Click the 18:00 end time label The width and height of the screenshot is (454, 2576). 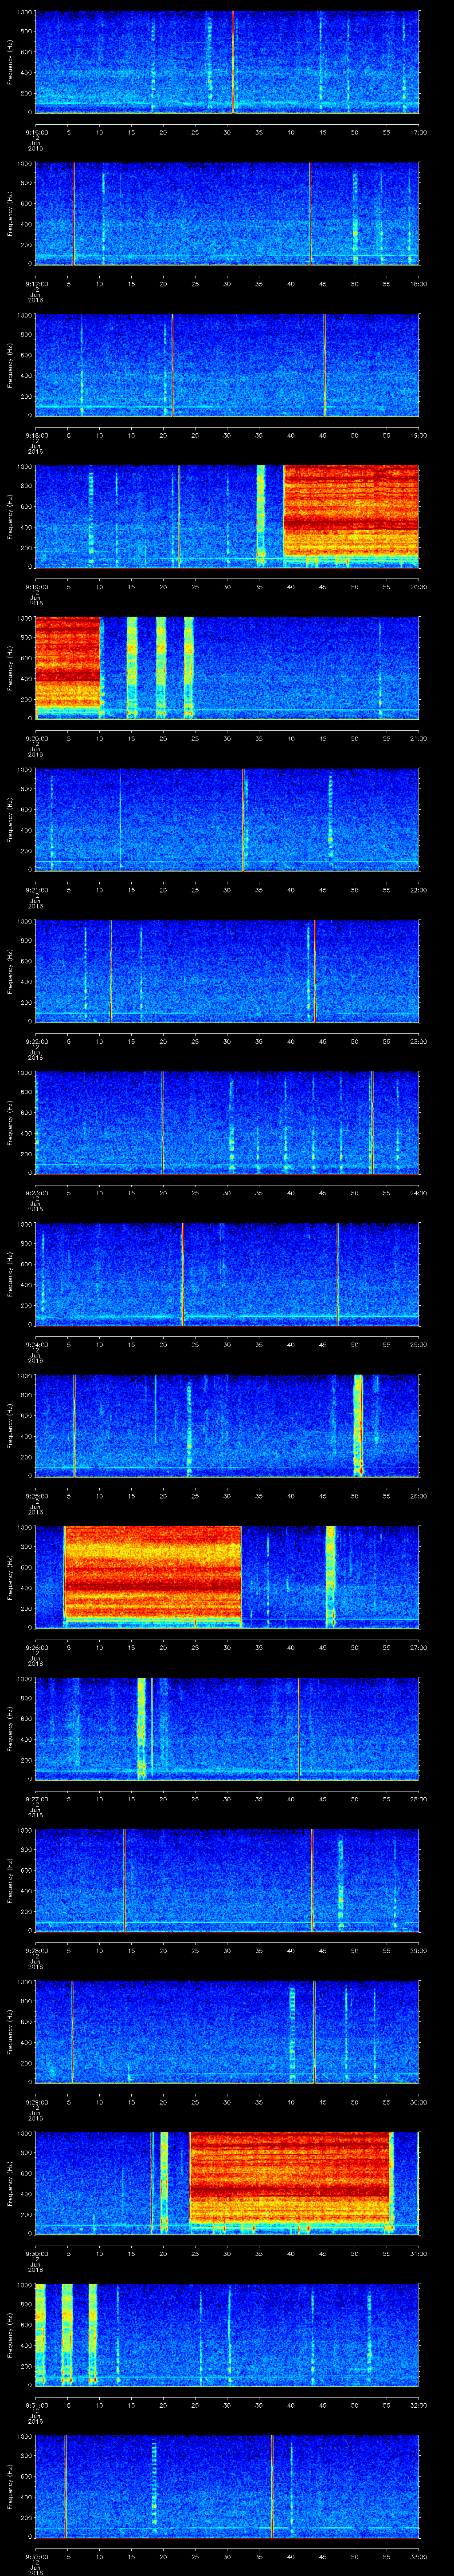pyautogui.click(x=419, y=284)
